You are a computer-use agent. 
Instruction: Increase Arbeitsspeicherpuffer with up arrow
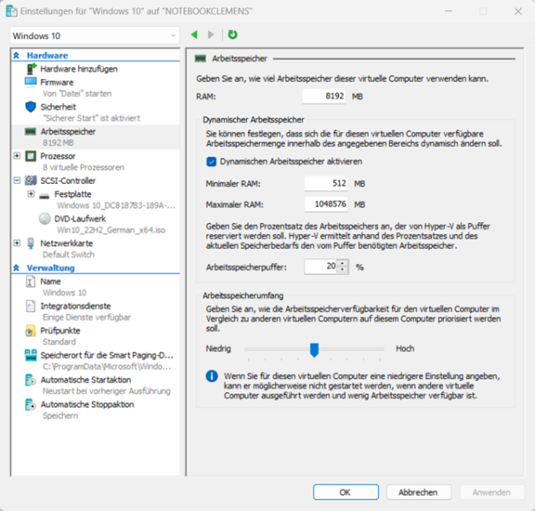342,263
